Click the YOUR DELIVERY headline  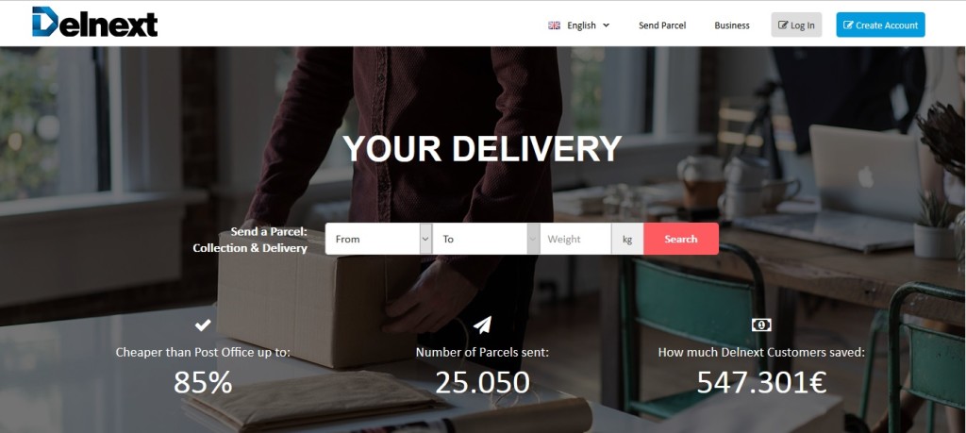(x=482, y=148)
